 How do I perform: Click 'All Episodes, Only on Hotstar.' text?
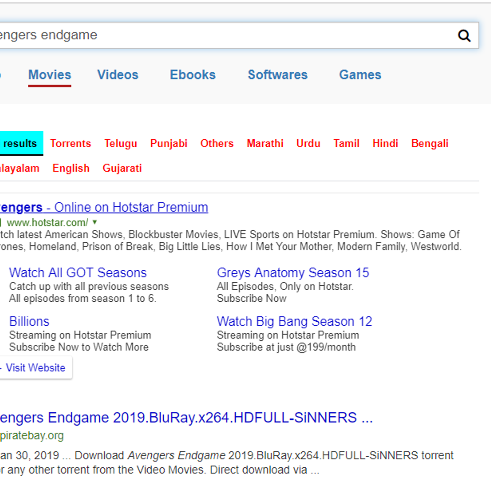click(x=285, y=286)
